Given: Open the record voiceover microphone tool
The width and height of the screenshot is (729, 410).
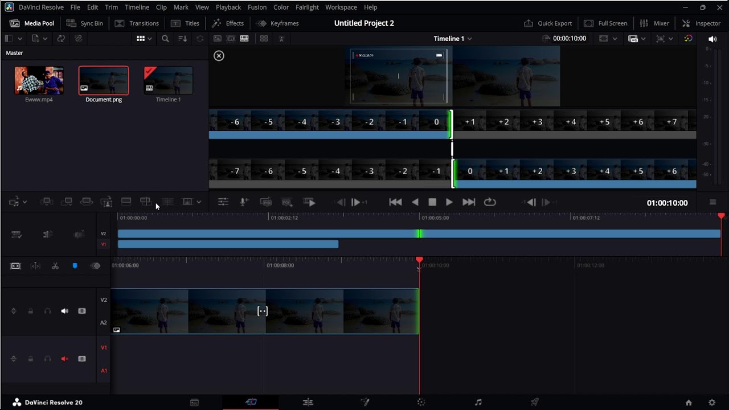Looking at the screenshot, I should (x=244, y=202).
